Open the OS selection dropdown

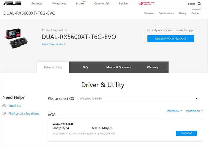(x=139, y=98)
